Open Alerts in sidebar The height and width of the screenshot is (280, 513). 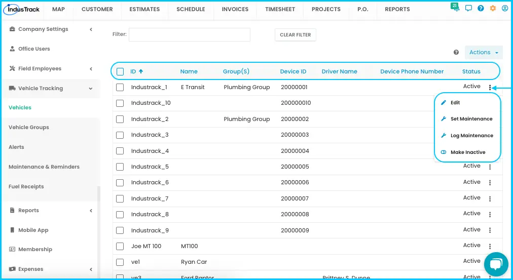point(16,147)
